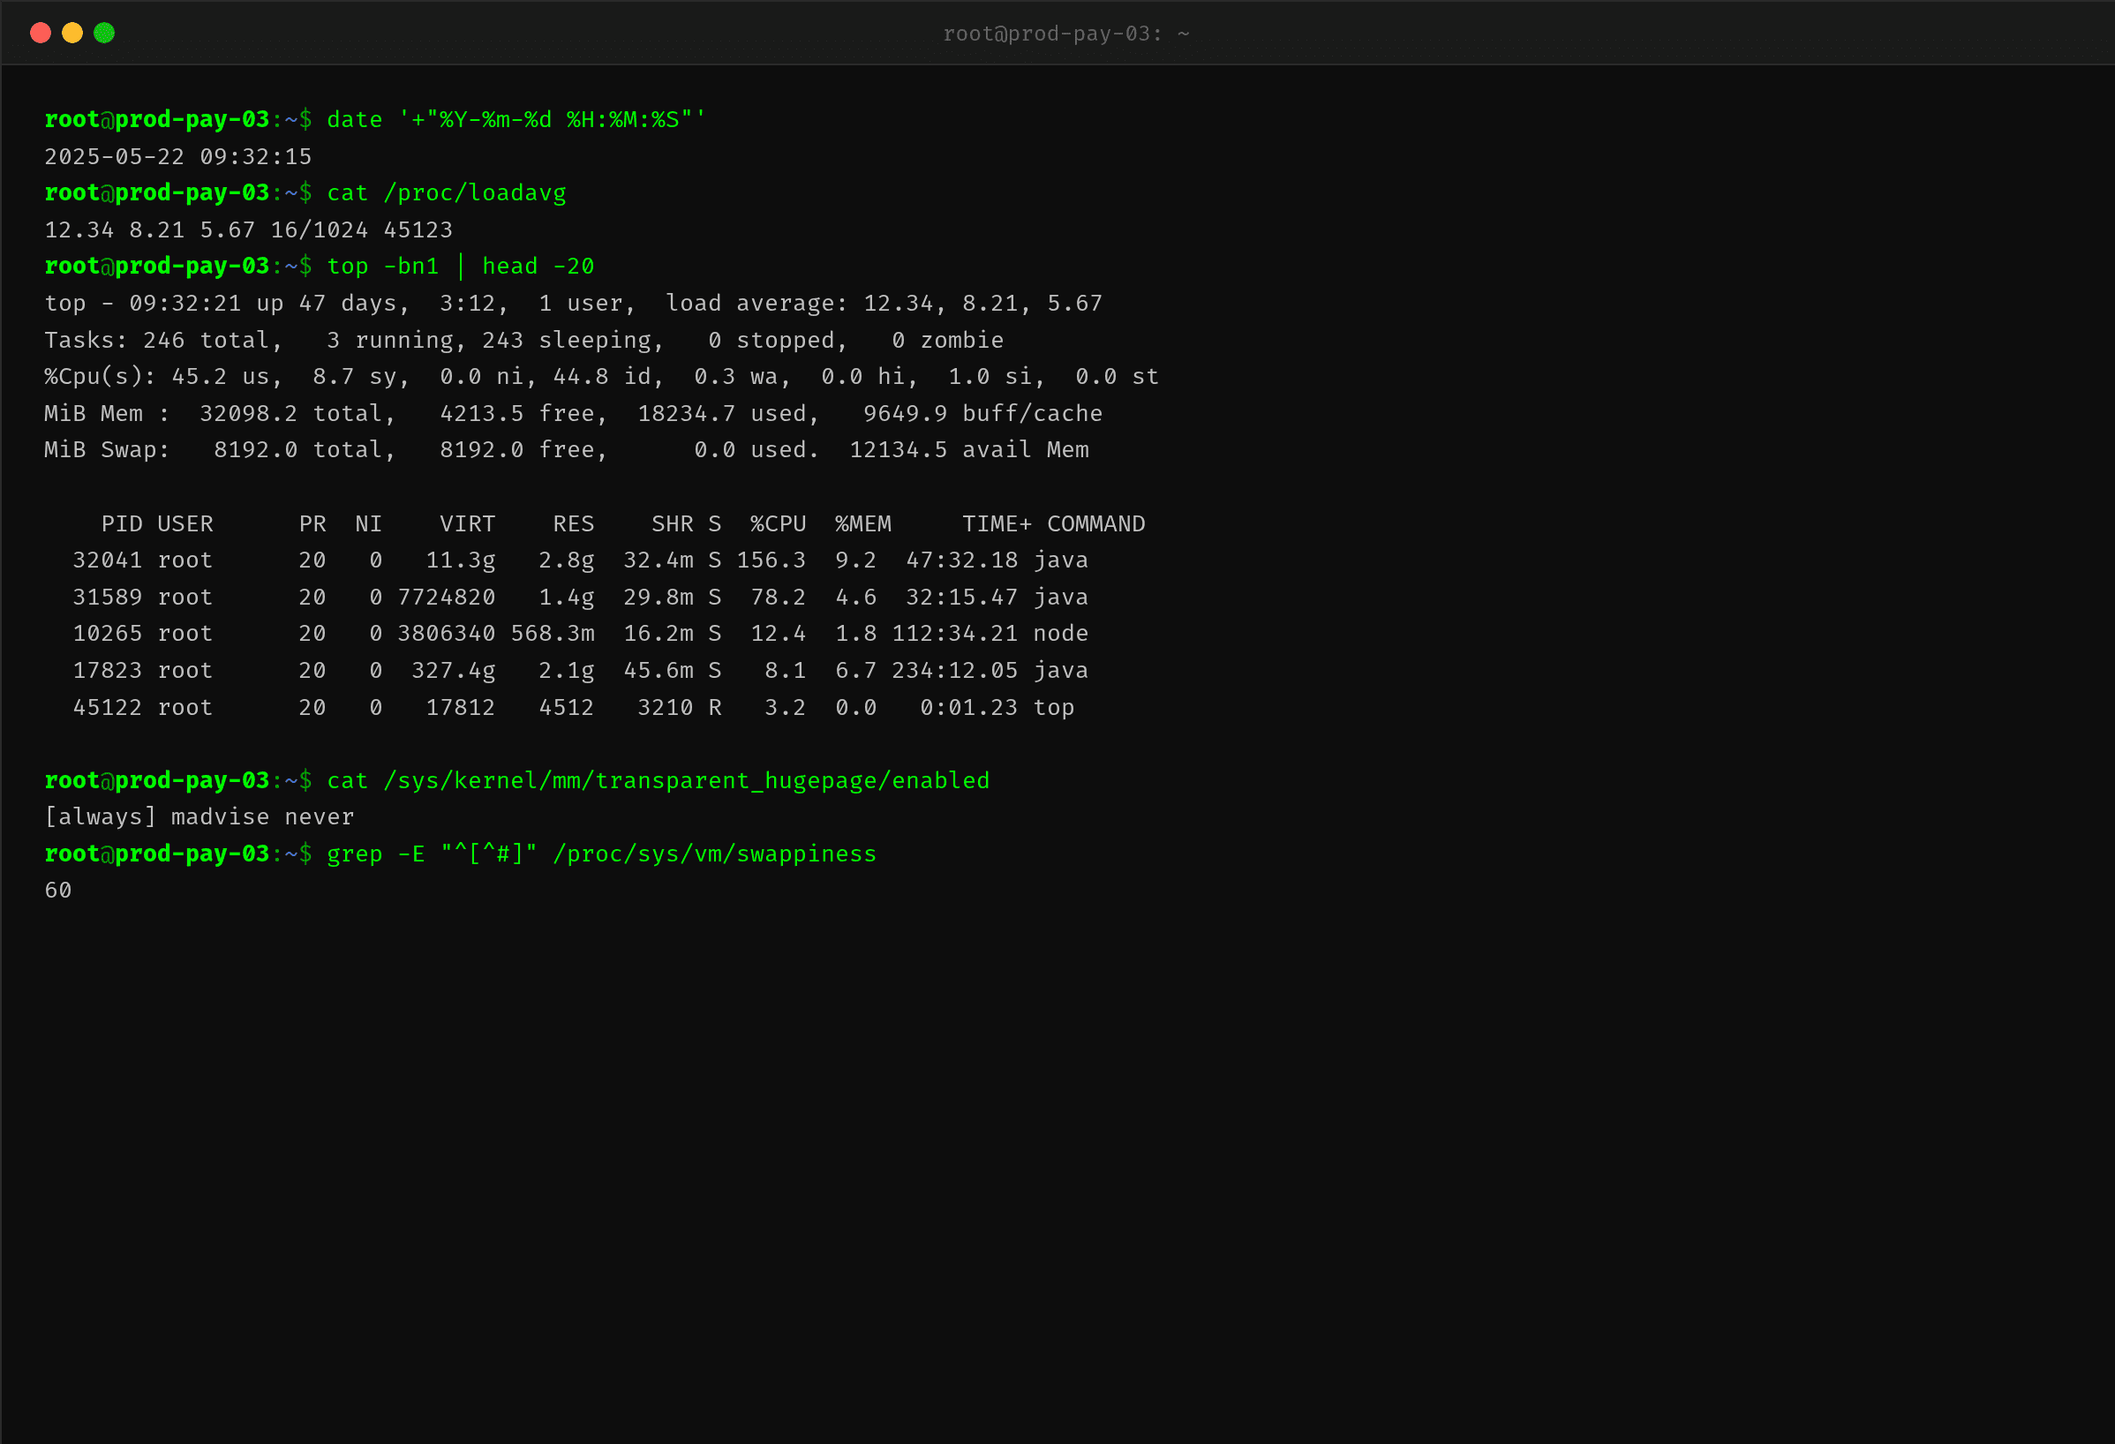Click the %CPU column header
The width and height of the screenshot is (2115, 1444).
coord(778,523)
